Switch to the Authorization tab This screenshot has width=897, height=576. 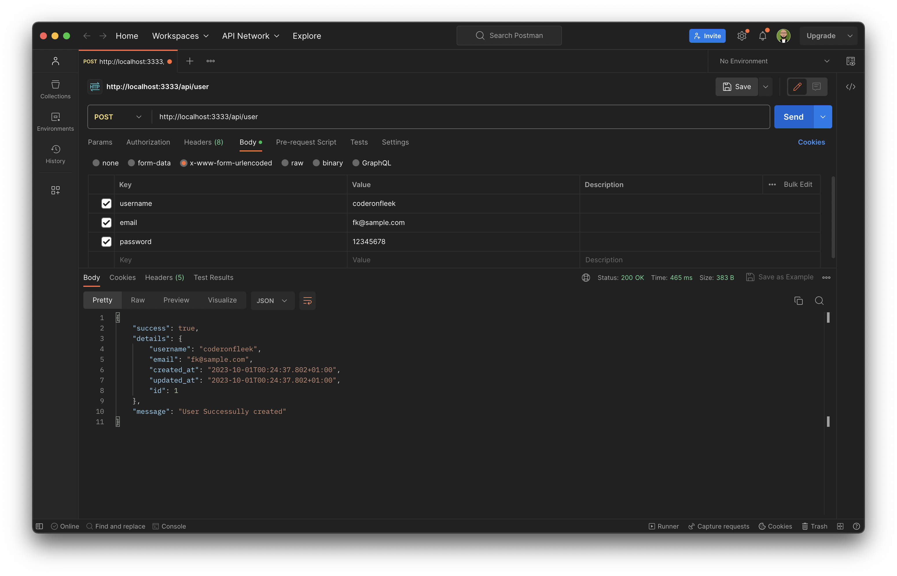(x=148, y=142)
